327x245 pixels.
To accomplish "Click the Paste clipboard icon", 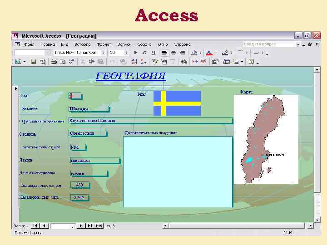I will (100, 62).
